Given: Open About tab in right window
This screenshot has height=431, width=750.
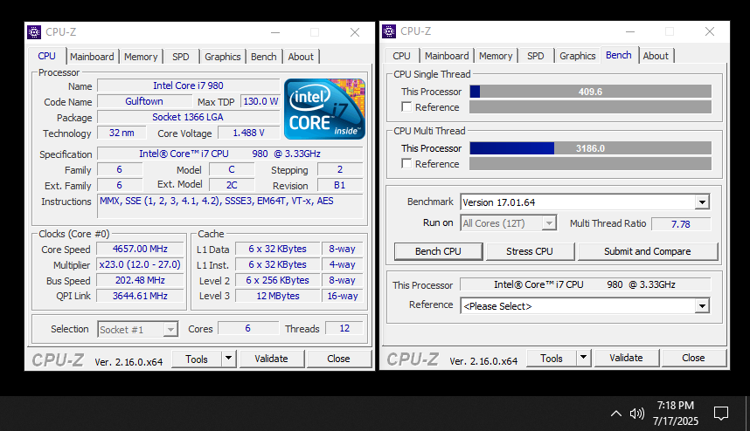Looking at the screenshot, I should (656, 55).
